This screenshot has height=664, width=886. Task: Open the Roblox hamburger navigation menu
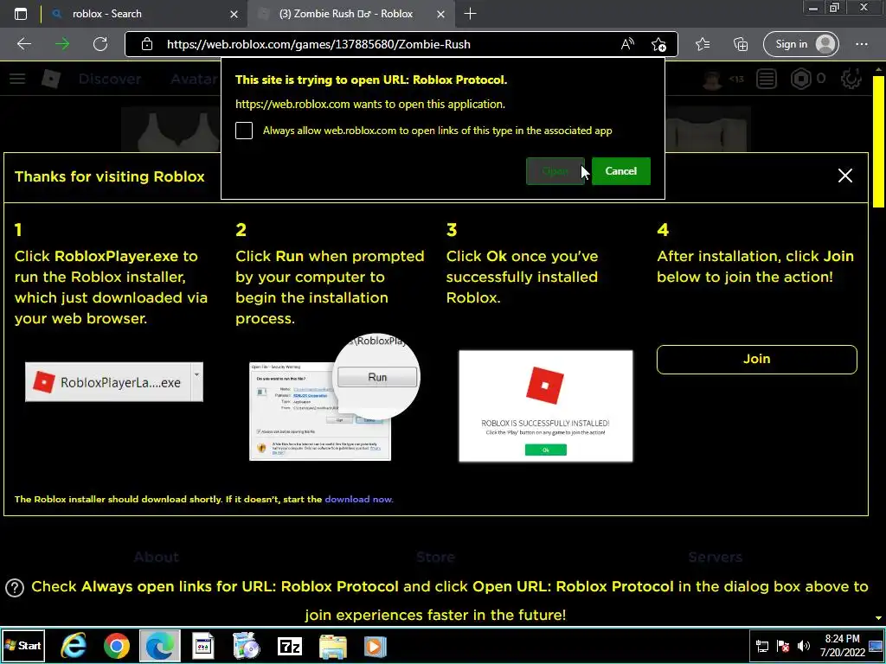point(17,79)
